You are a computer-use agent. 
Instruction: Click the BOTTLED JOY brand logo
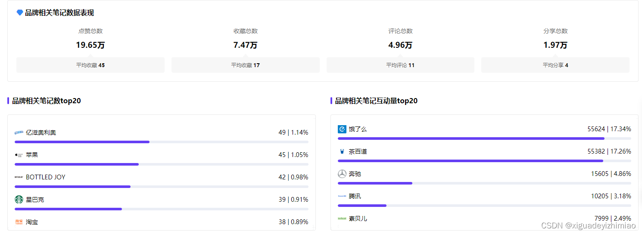point(19,177)
